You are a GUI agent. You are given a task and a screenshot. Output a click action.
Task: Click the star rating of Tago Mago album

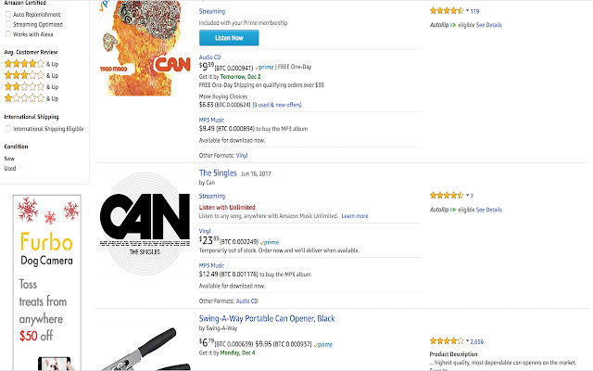pos(447,10)
